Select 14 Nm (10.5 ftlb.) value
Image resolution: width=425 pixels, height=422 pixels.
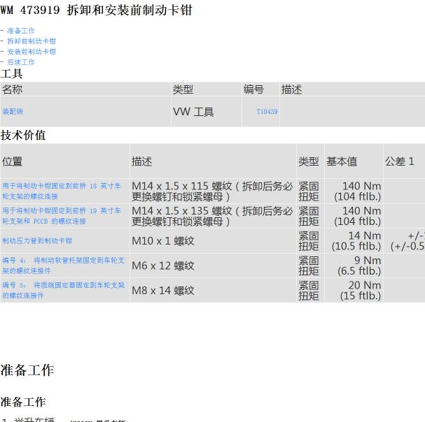[x=356, y=241]
